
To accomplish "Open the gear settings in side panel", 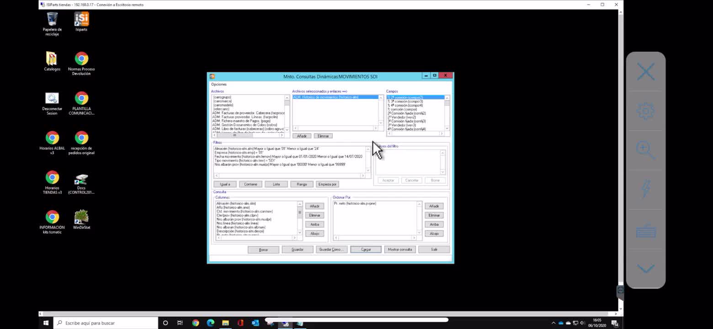I will click(646, 111).
